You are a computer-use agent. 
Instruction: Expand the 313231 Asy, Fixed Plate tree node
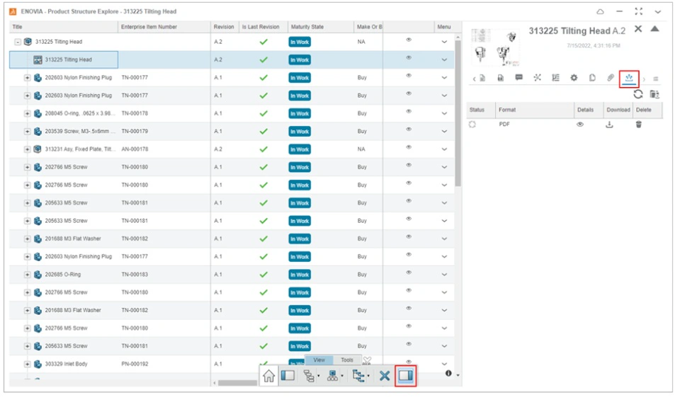pyautogui.click(x=27, y=149)
